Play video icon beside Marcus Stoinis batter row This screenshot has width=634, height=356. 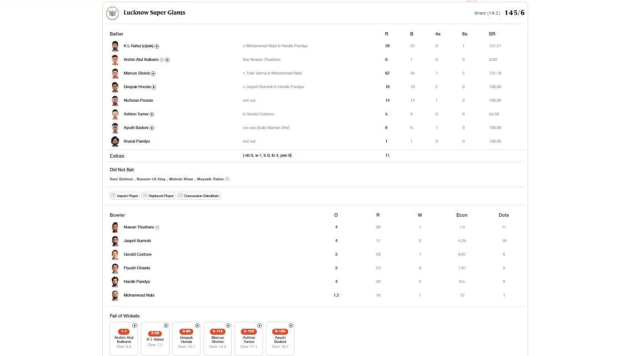[153, 74]
